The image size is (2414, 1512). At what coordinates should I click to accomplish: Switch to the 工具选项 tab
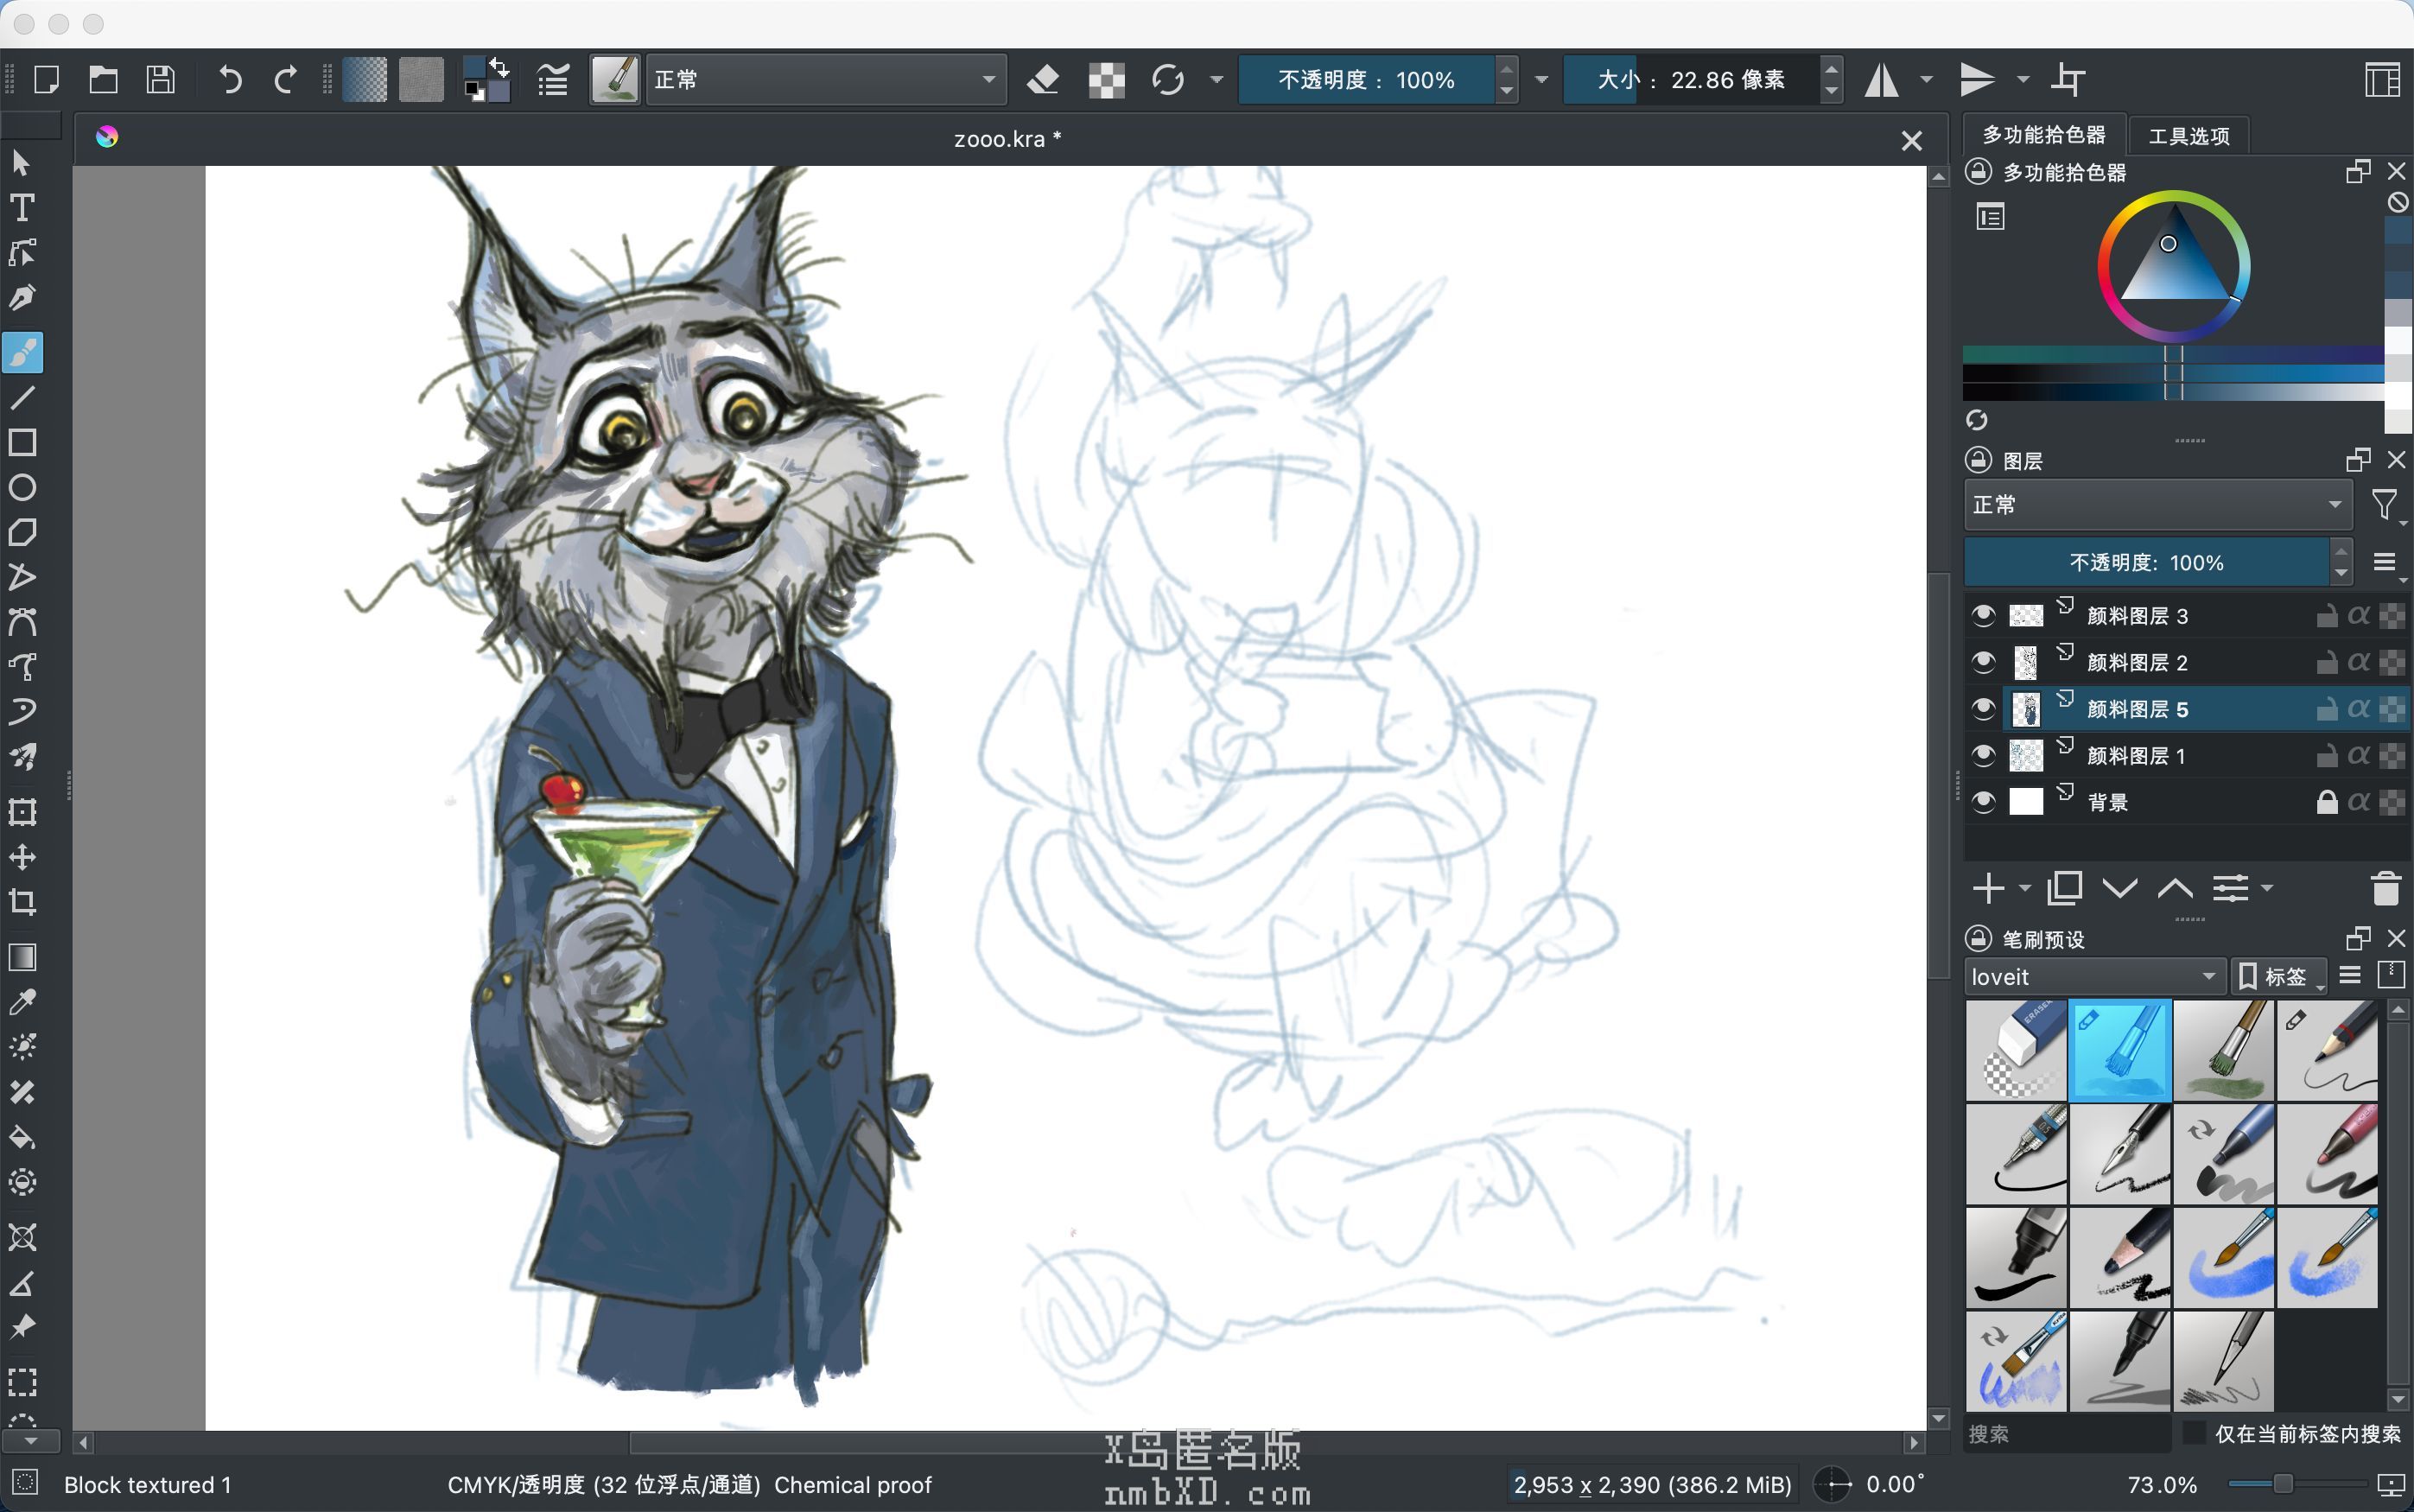2188,136
